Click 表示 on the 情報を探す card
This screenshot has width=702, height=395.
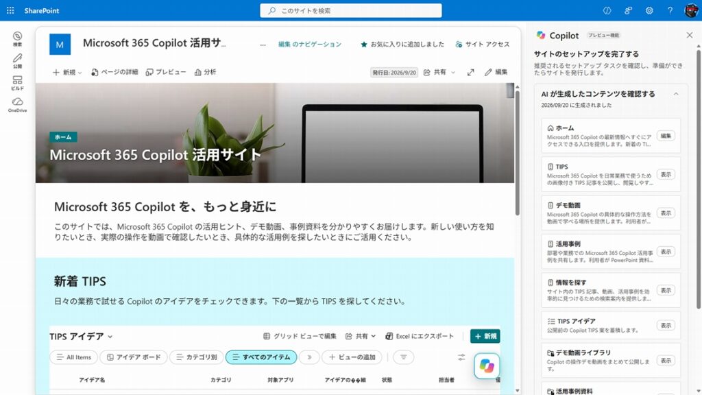tap(666, 290)
